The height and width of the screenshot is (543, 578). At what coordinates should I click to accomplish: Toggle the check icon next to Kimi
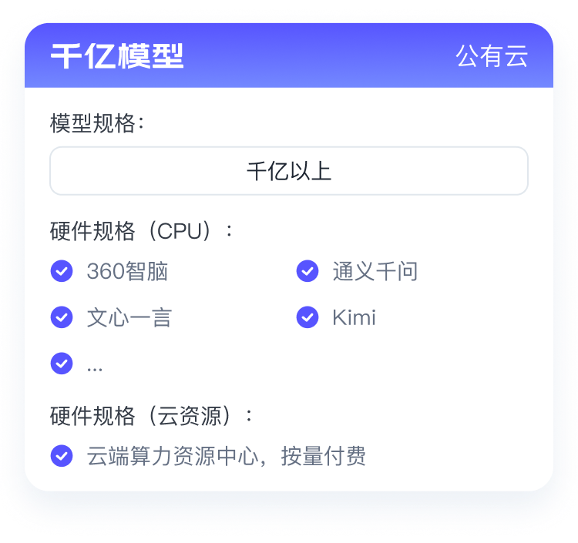pos(307,317)
